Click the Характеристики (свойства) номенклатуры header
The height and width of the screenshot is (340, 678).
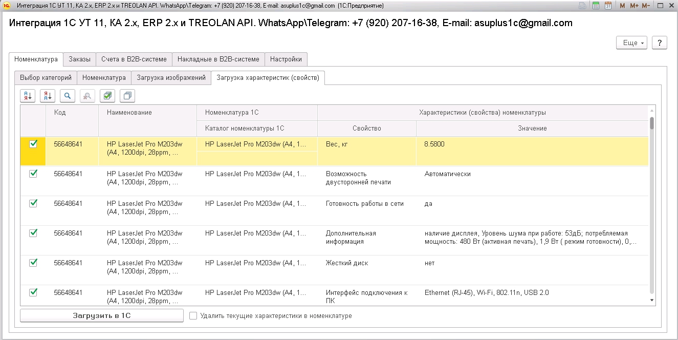[x=483, y=113]
